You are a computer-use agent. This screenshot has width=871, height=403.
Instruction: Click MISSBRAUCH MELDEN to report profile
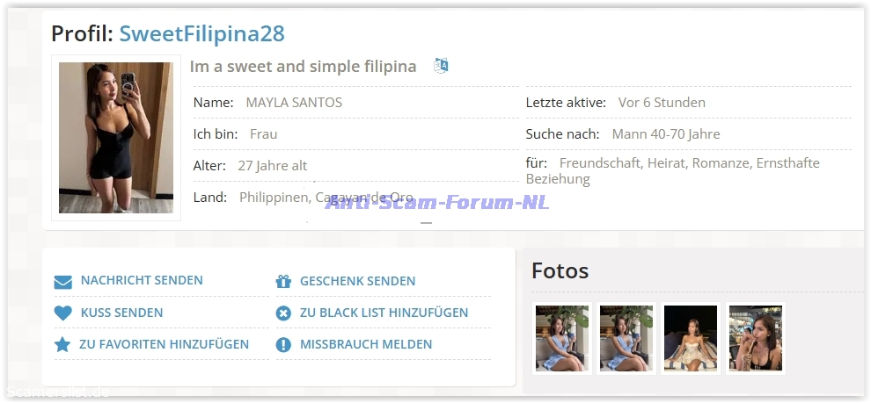click(366, 344)
